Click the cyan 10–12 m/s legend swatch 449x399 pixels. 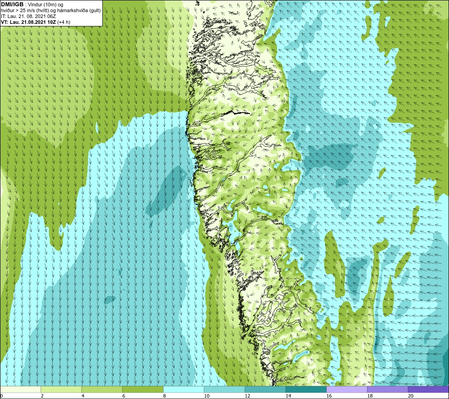pyautogui.click(x=224, y=389)
